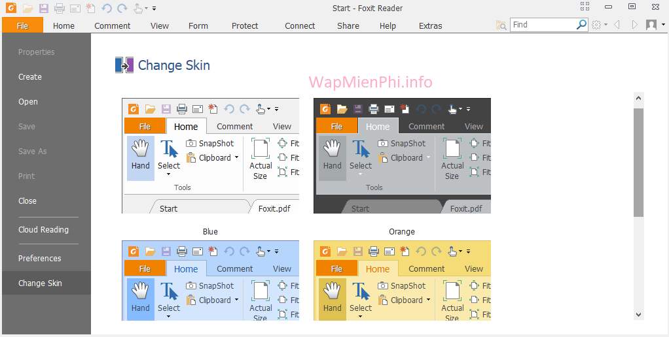The height and width of the screenshot is (337, 669).
Task: Click the create new PDF icon in title bar
Action: [x=90, y=8]
